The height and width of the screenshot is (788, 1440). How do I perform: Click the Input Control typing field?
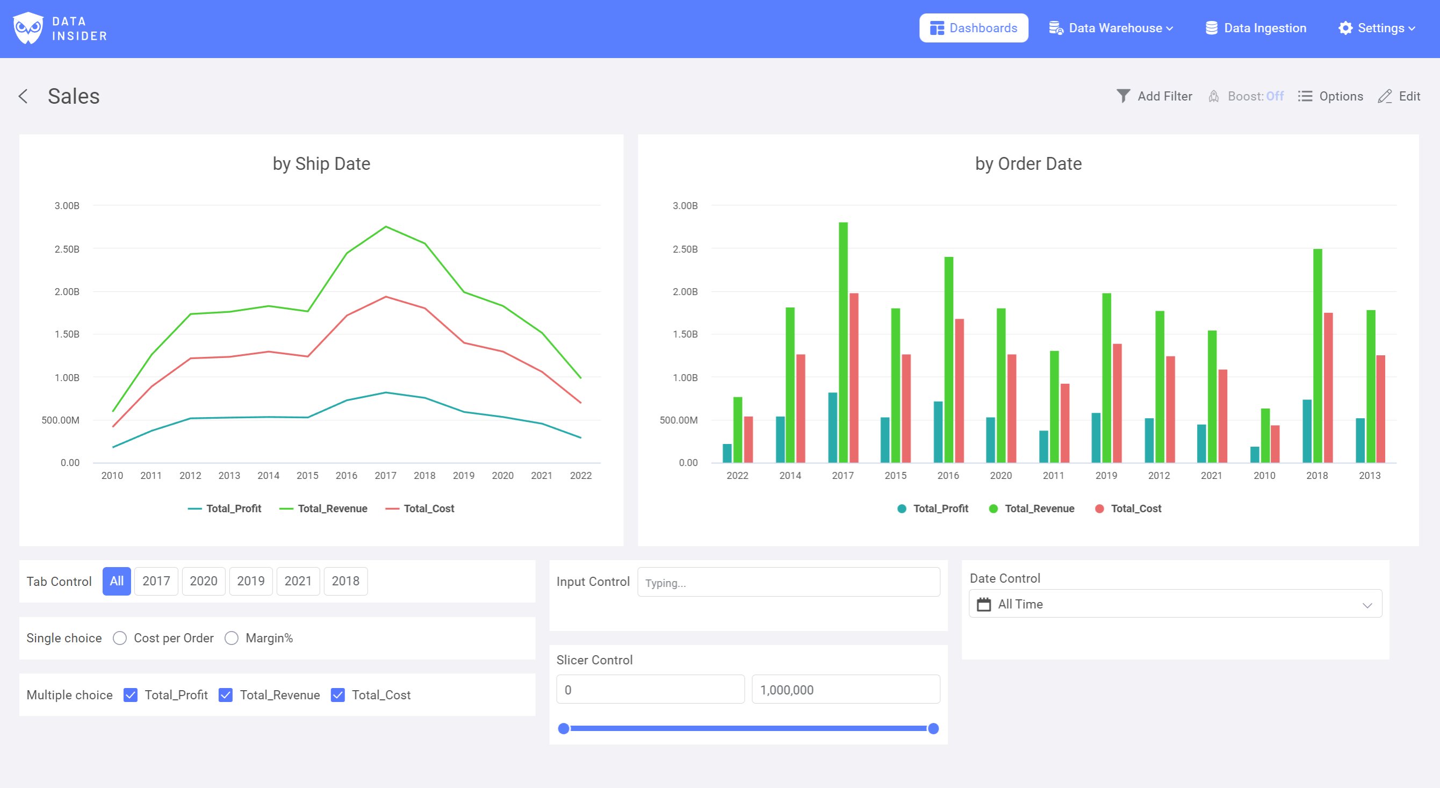tap(788, 582)
